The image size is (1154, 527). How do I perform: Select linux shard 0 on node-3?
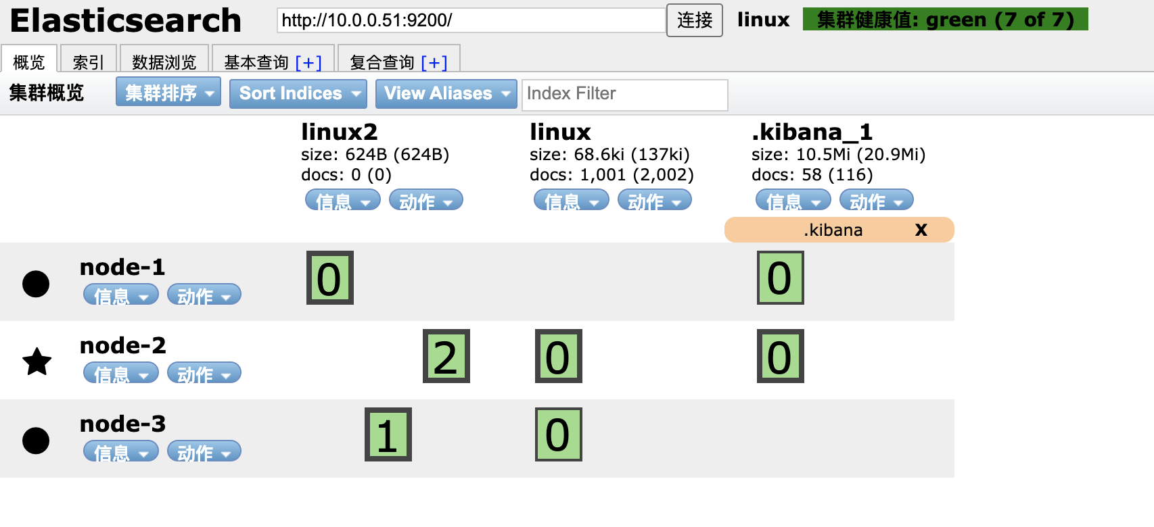click(559, 434)
